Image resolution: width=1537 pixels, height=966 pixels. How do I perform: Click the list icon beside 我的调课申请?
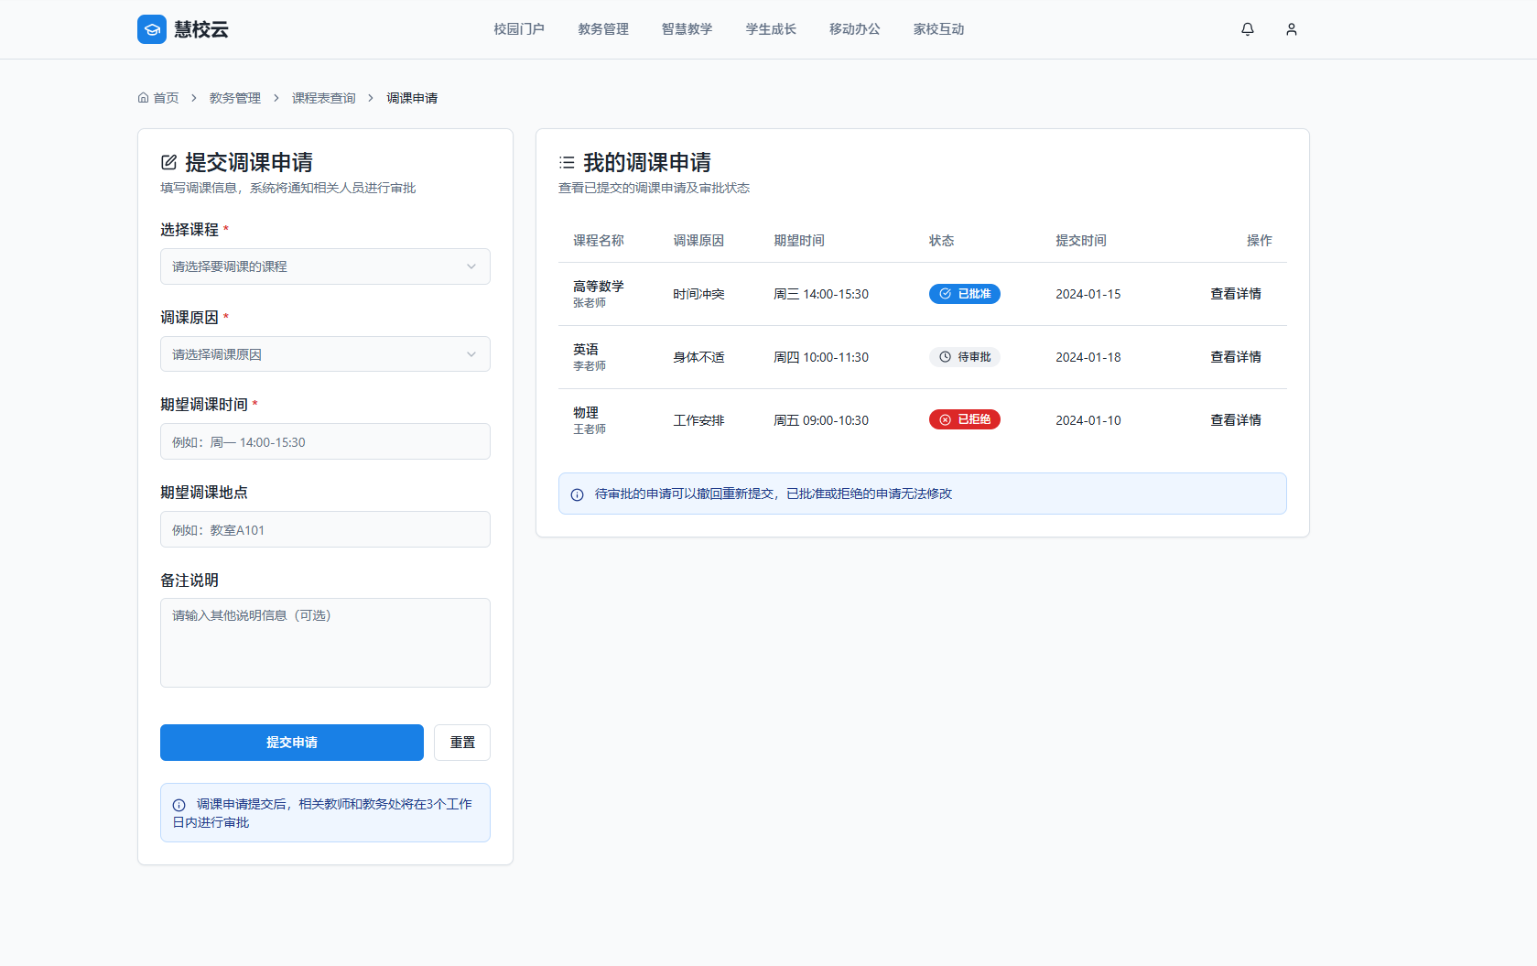click(x=567, y=162)
